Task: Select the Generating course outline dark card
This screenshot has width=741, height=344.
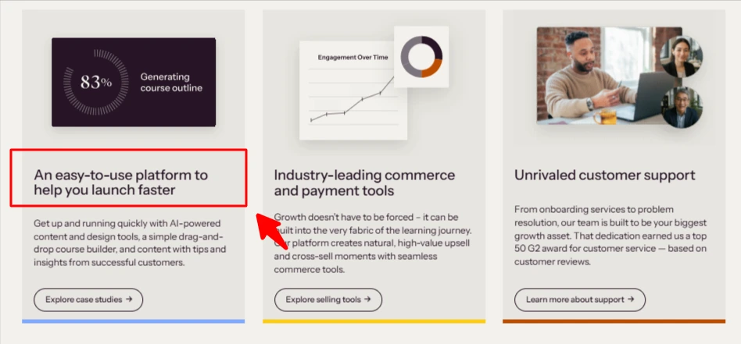Action: coord(134,82)
